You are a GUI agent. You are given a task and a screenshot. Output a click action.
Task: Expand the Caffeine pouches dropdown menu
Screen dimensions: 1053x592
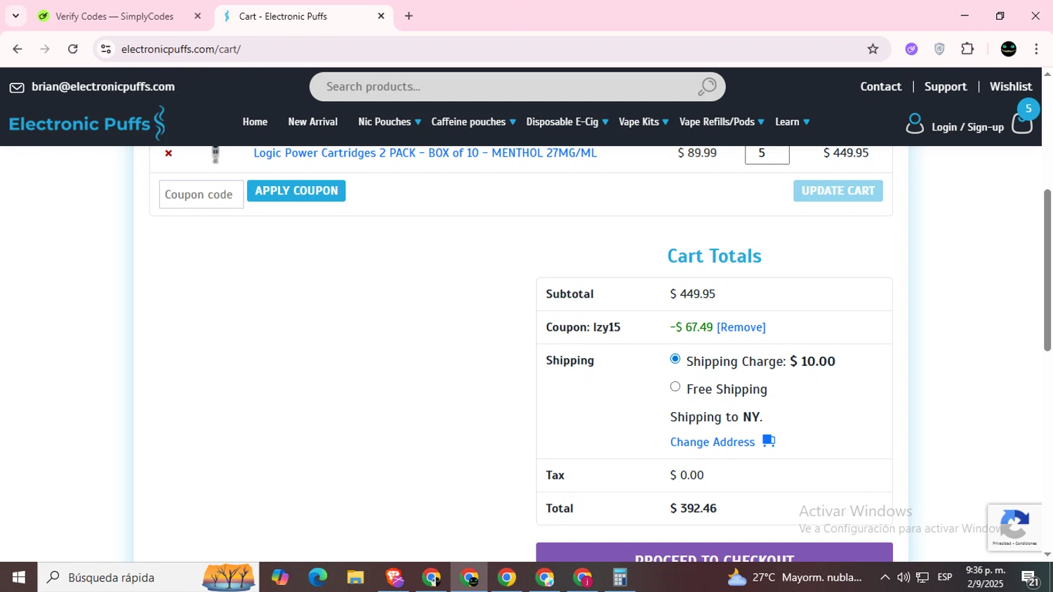tap(474, 122)
